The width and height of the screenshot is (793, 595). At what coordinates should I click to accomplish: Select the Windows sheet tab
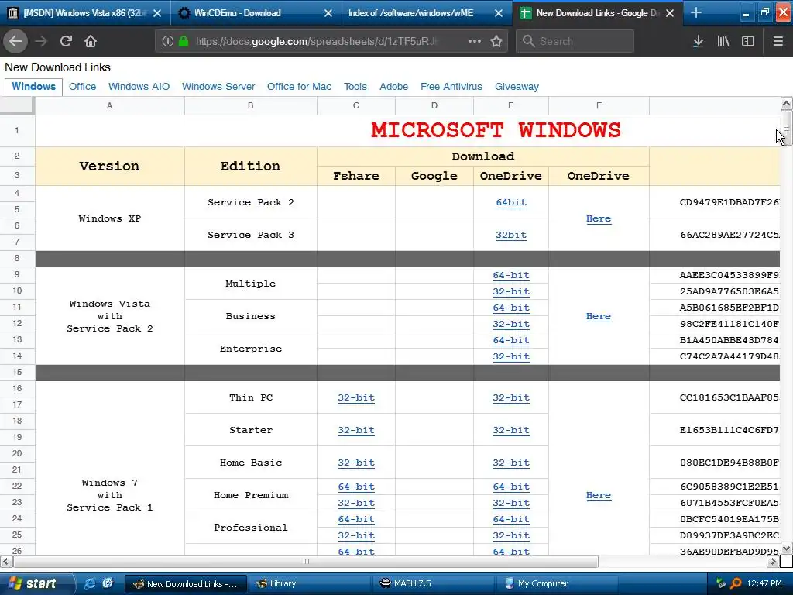click(x=34, y=87)
